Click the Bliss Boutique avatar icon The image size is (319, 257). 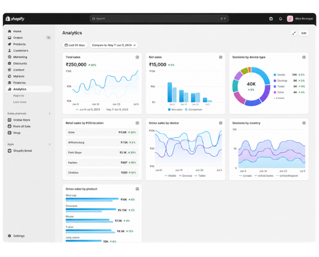click(290, 19)
